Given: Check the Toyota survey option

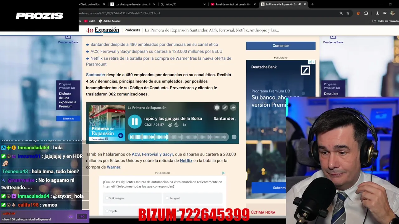Looking at the screenshot, I should 132,211.
